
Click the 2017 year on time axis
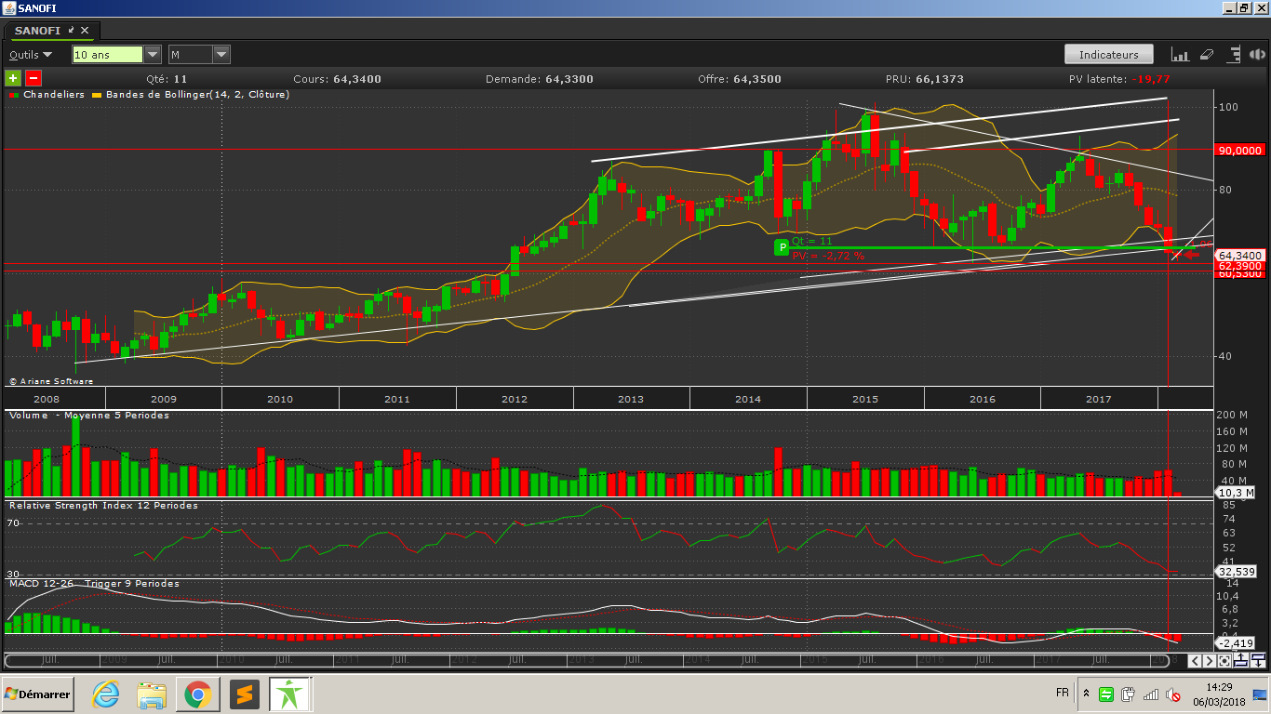pos(1099,399)
